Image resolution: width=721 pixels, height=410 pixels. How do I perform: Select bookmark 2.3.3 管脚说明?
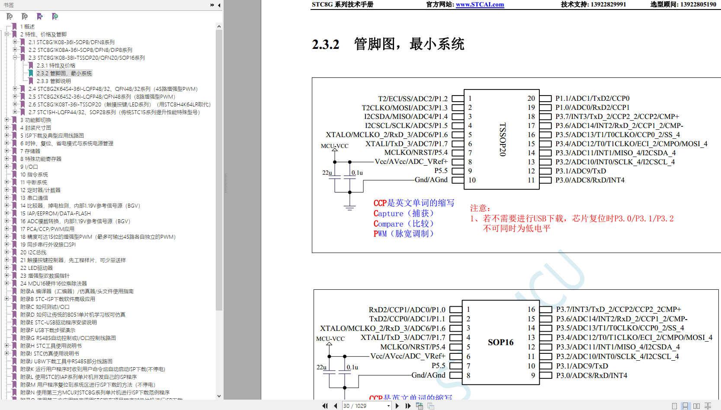coord(54,81)
